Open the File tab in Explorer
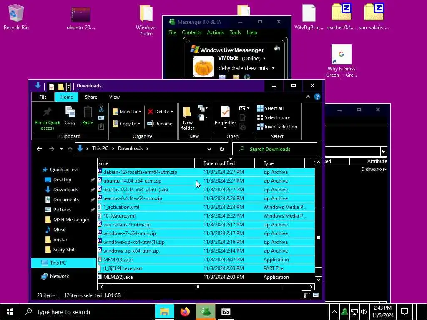Image resolution: width=427 pixels, height=320 pixels. click(43, 97)
